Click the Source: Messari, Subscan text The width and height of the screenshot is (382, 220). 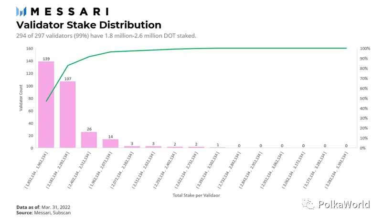pos(43,213)
